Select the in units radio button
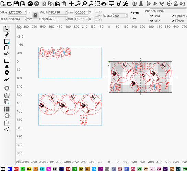 pyautogui.click(x=131, y=18)
